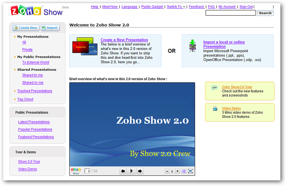Image resolution: width=286 pixels, height=186 pixels.
Task: Open the Meet Now link
Action: pyautogui.click(x=110, y=7)
